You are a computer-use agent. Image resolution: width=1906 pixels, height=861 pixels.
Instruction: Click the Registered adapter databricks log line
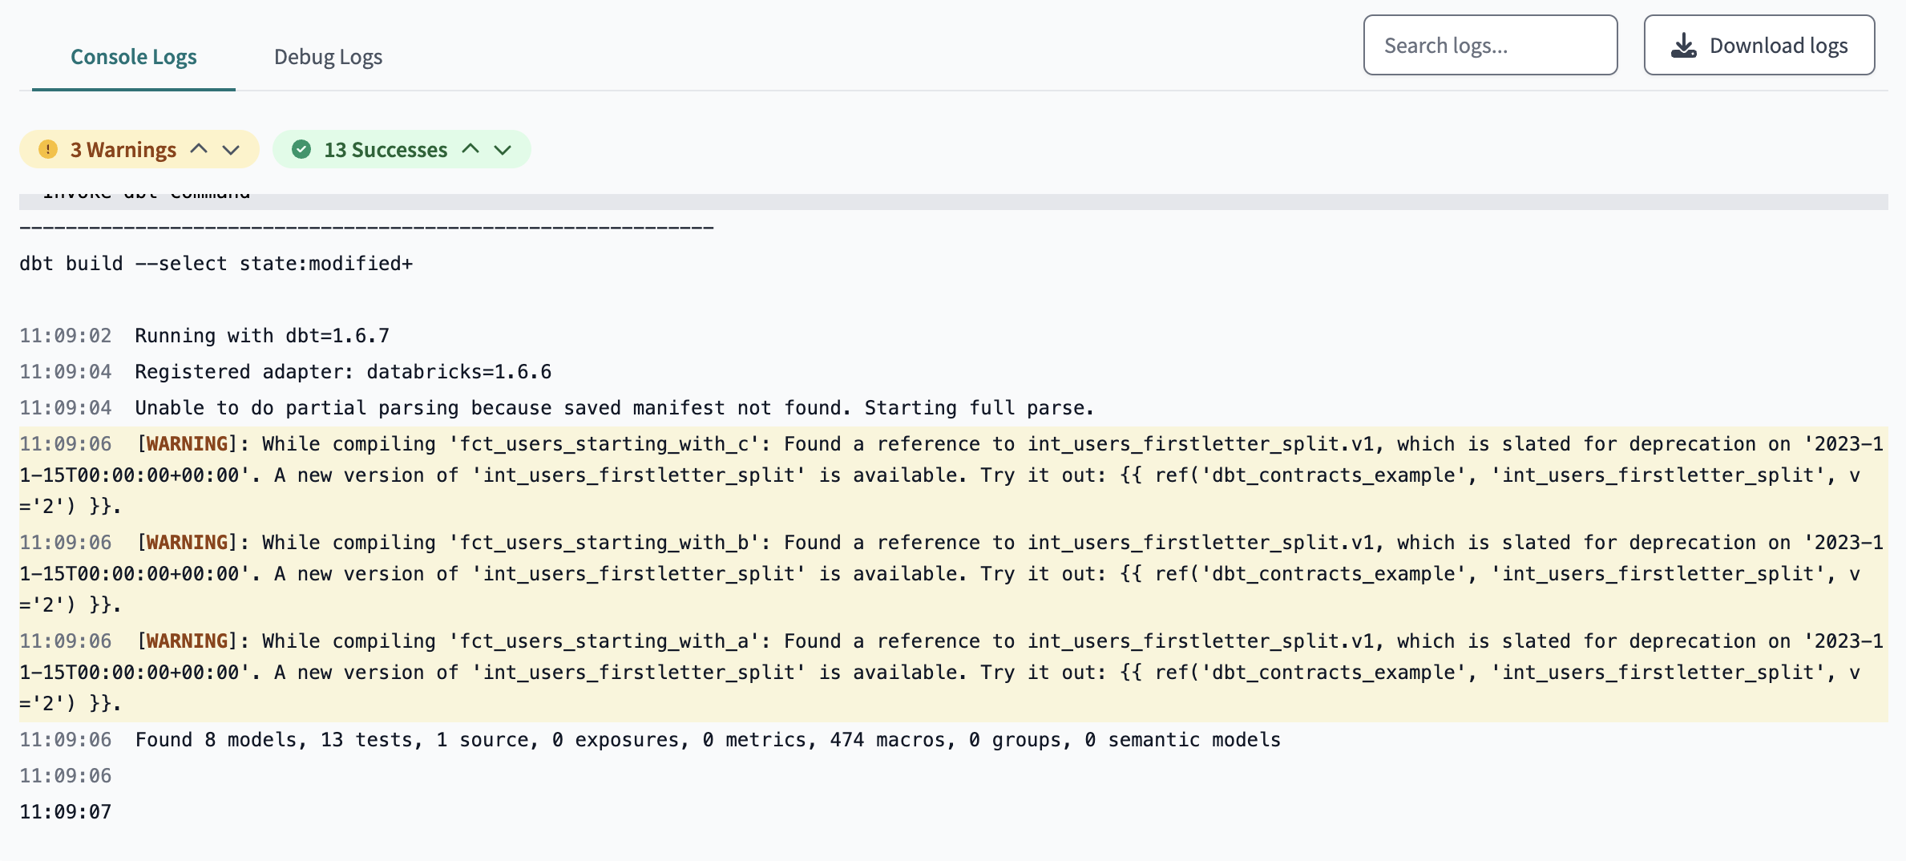tap(285, 372)
